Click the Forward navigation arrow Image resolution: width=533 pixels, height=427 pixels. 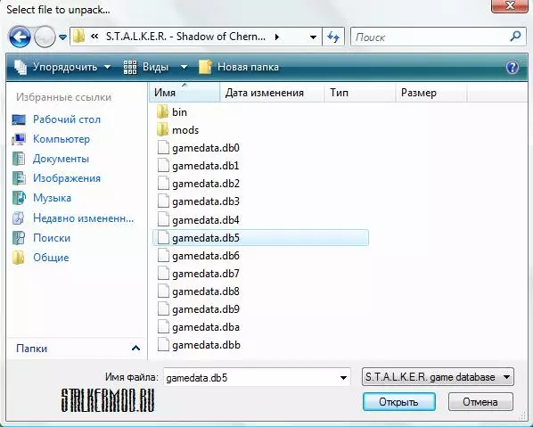[x=45, y=37]
